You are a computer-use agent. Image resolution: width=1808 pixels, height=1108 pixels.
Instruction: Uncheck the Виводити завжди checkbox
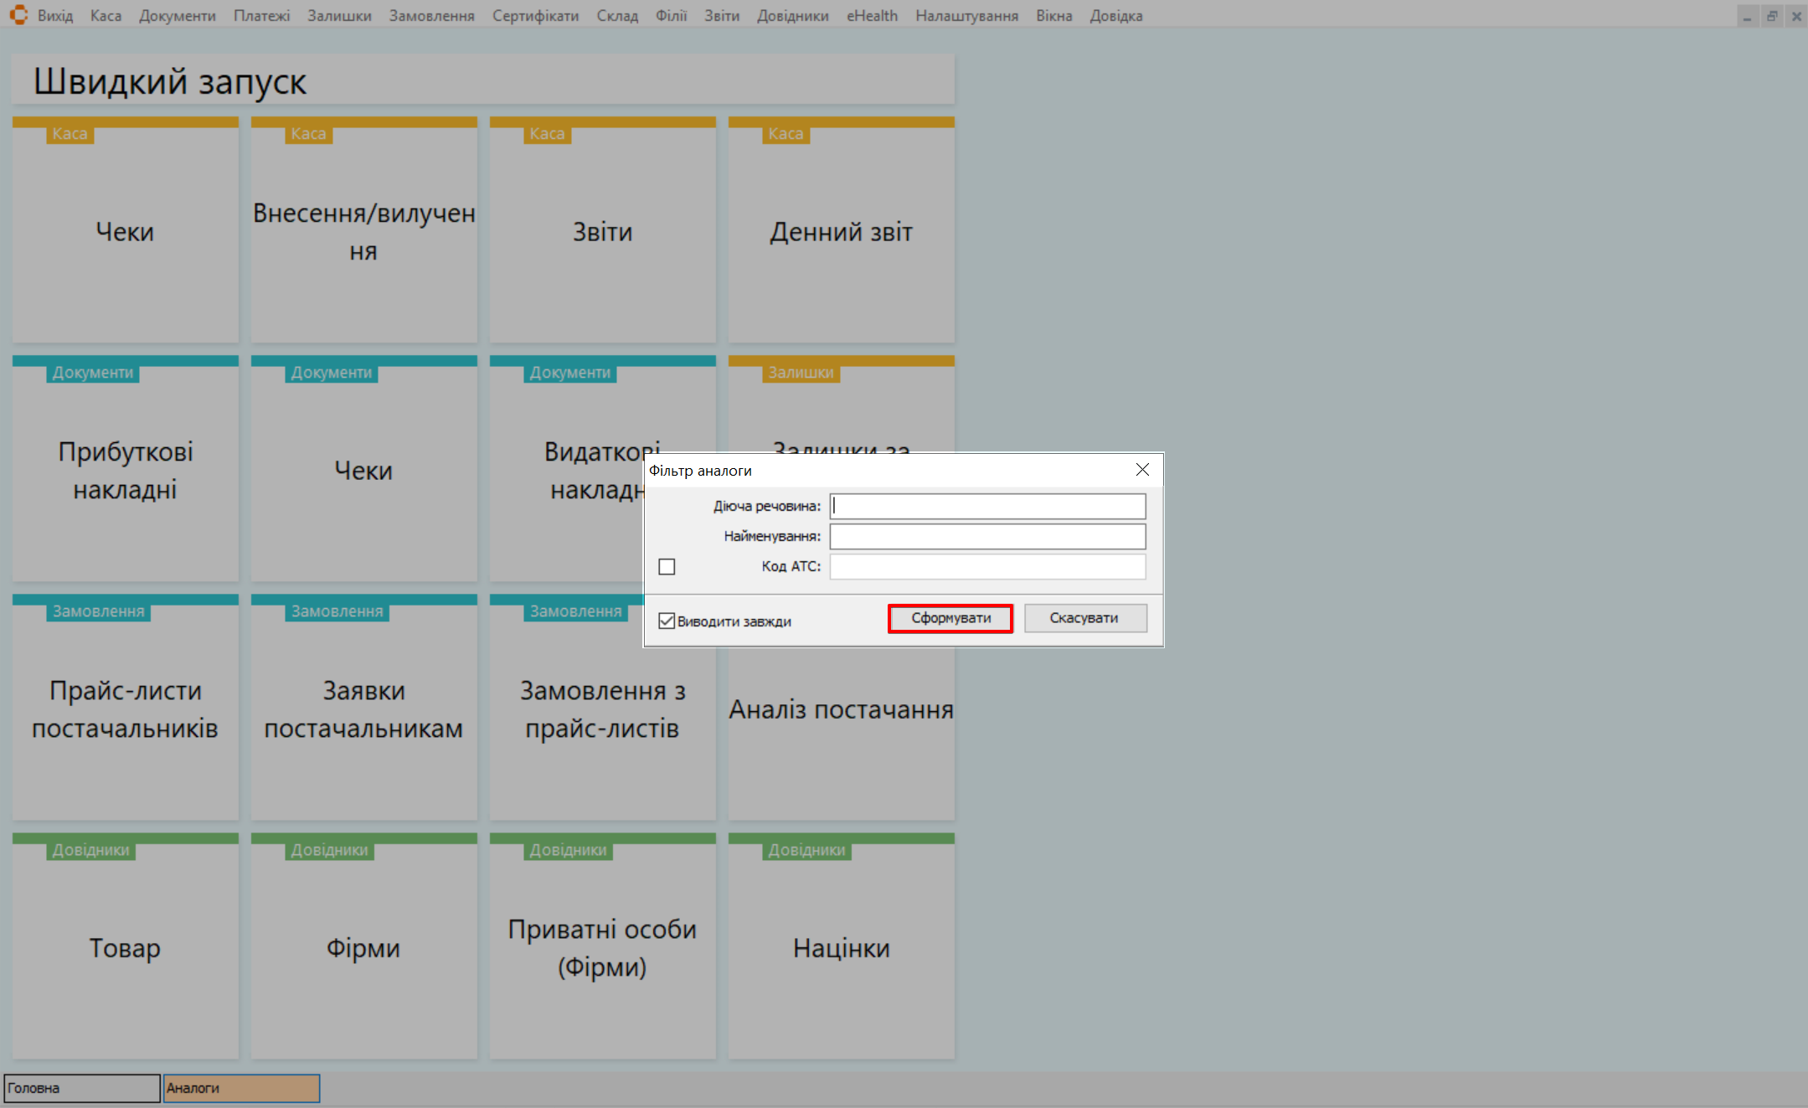(x=667, y=621)
